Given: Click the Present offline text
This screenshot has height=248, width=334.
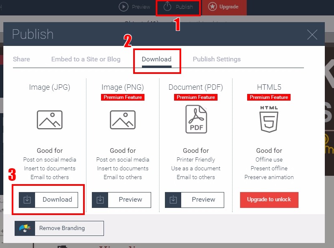Looking at the screenshot, I should point(269,168).
